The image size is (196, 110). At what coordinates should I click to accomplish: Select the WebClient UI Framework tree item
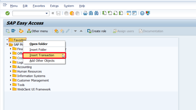point(34,89)
